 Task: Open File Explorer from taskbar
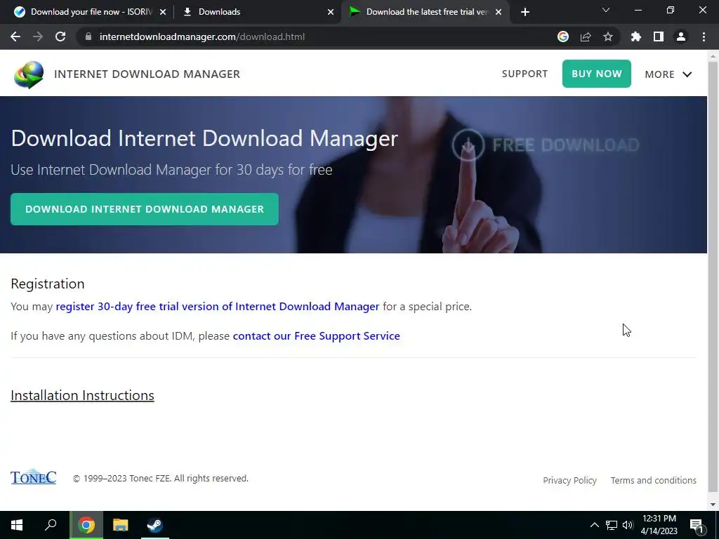pyautogui.click(x=121, y=525)
